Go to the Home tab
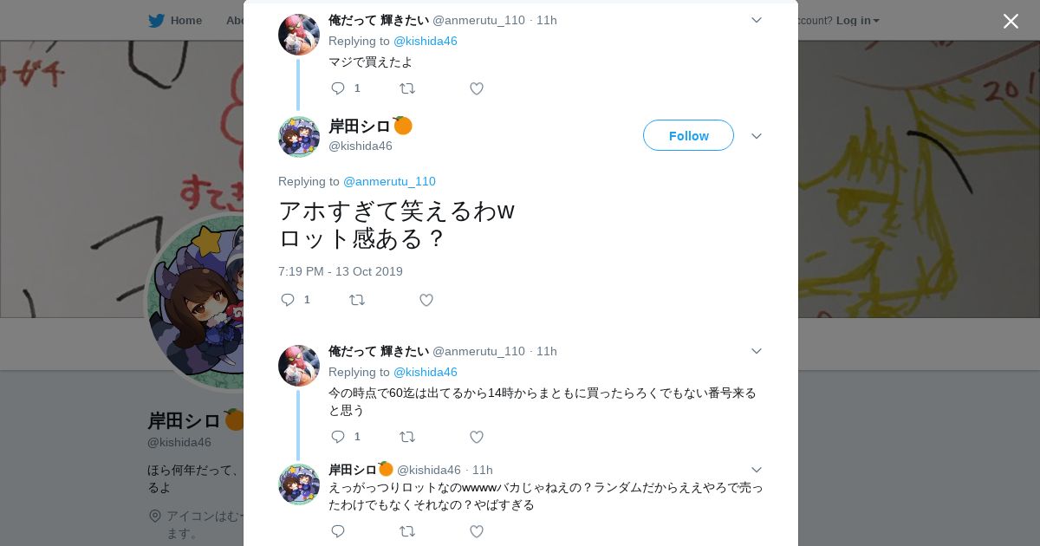The width and height of the screenshot is (1040, 546). [x=175, y=20]
